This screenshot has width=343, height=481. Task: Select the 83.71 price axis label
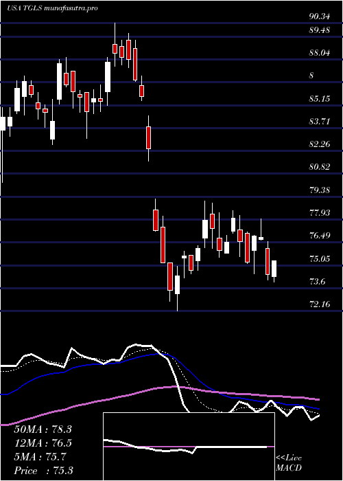tap(320, 122)
